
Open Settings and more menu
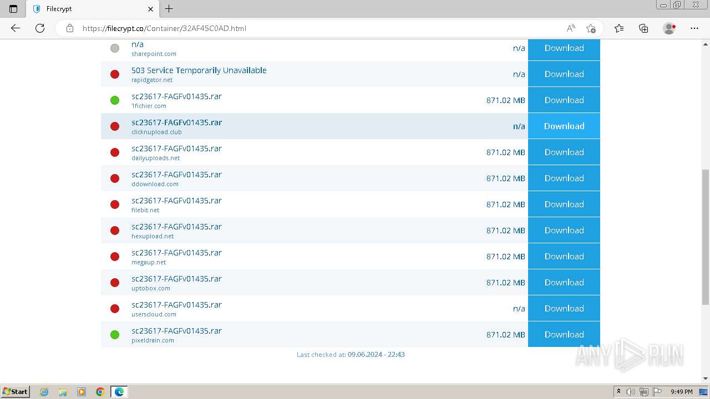[x=694, y=28]
